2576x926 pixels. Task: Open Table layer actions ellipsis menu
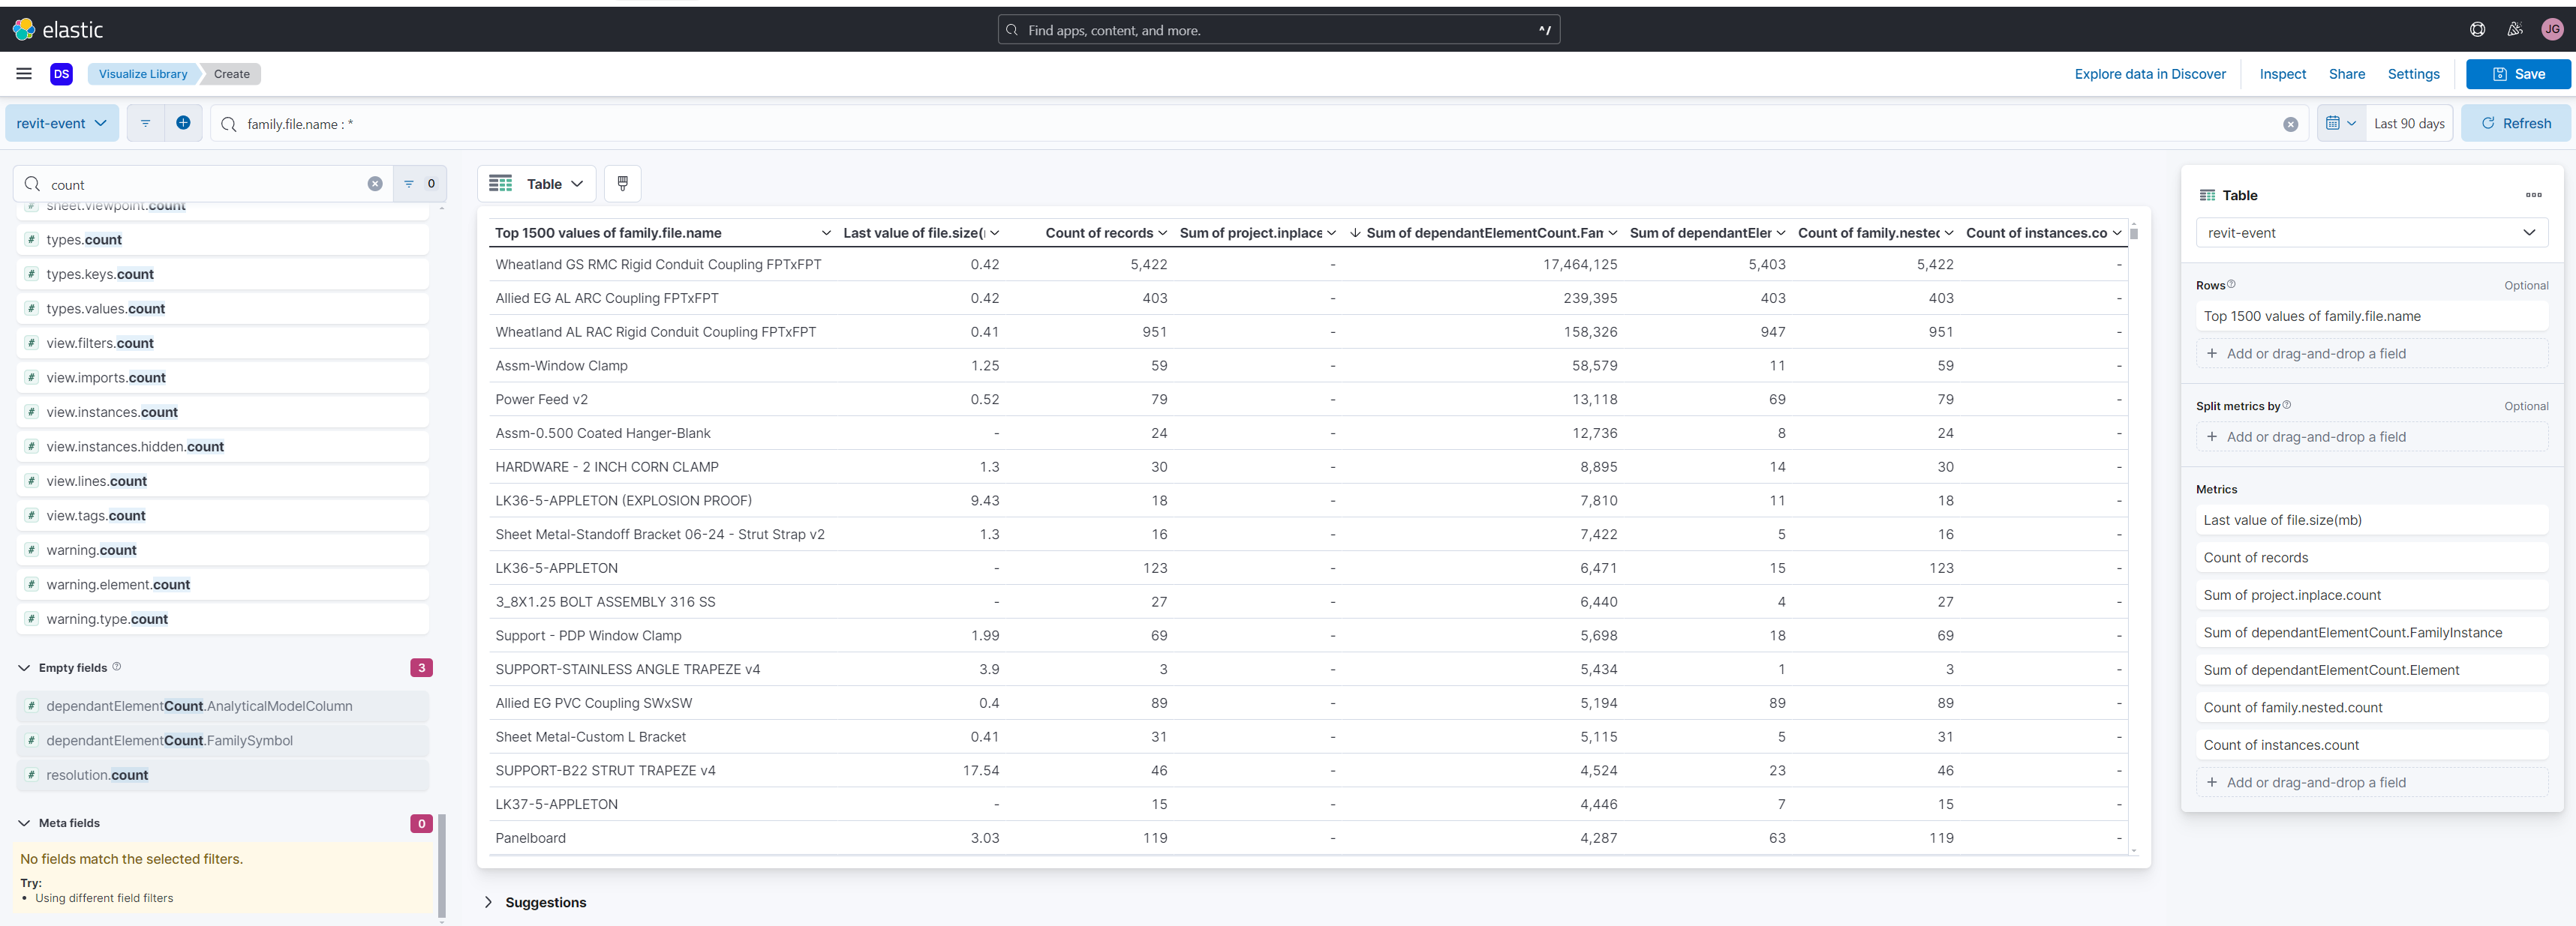point(2533,195)
